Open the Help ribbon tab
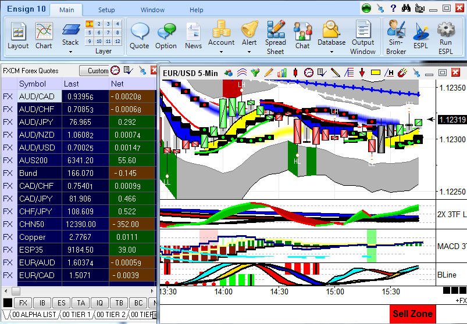 click(x=196, y=10)
